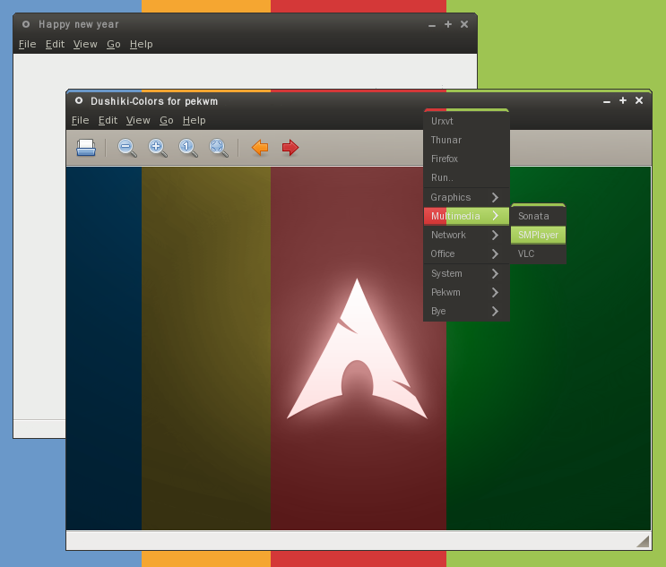Expand the Multimedia submenu arrow
This screenshot has width=666, height=567.
(495, 216)
